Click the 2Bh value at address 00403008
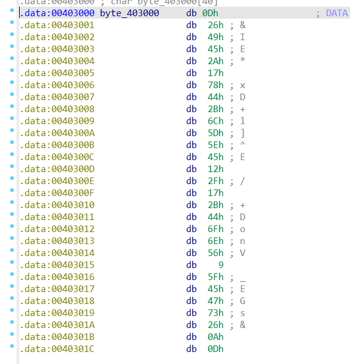This screenshot has width=350, height=364. click(215, 109)
